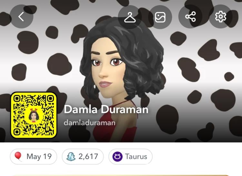242x176 pixels.
Task: Open the outfit hanger icon
Action: pyautogui.click(x=130, y=17)
